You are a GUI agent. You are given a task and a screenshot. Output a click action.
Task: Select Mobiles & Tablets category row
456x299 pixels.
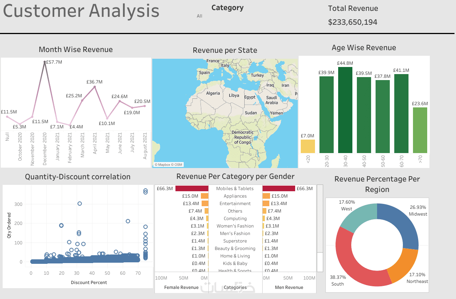(235, 189)
